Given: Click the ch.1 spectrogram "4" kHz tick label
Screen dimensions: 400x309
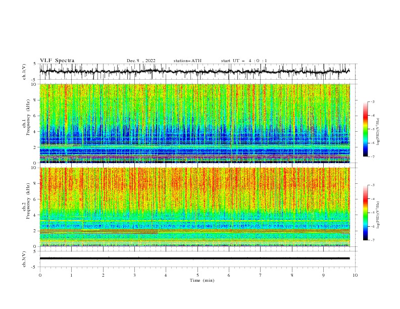Looking at the screenshot, I should coord(35,132).
